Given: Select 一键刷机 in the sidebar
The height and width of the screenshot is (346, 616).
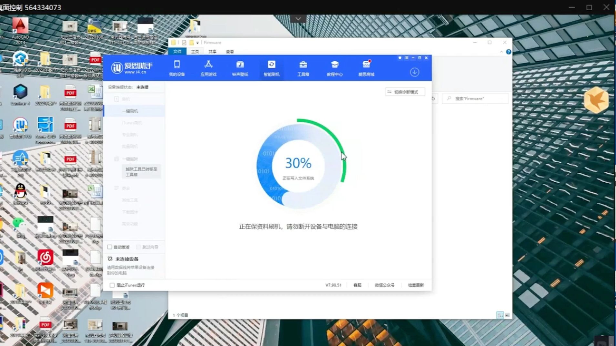Looking at the screenshot, I should point(134,111).
